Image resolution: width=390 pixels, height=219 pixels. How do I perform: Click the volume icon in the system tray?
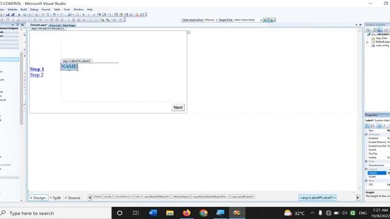click(344, 213)
